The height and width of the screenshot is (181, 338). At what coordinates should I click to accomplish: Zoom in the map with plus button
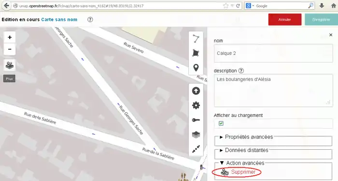(10, 38)
